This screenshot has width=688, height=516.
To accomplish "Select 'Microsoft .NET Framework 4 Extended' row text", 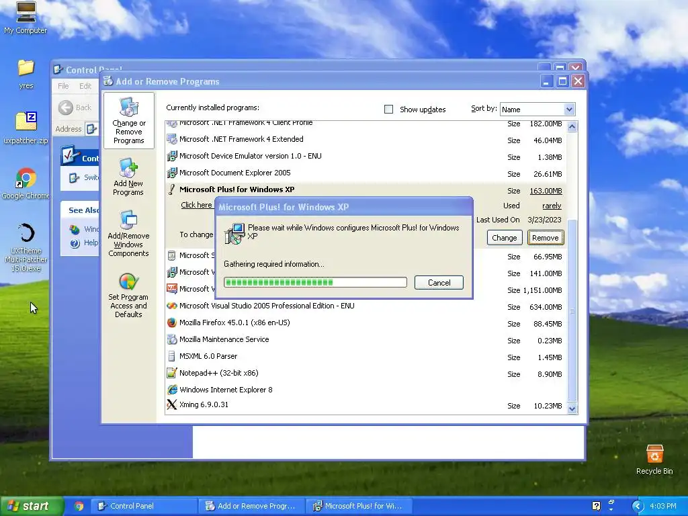I will coord(241,139).
